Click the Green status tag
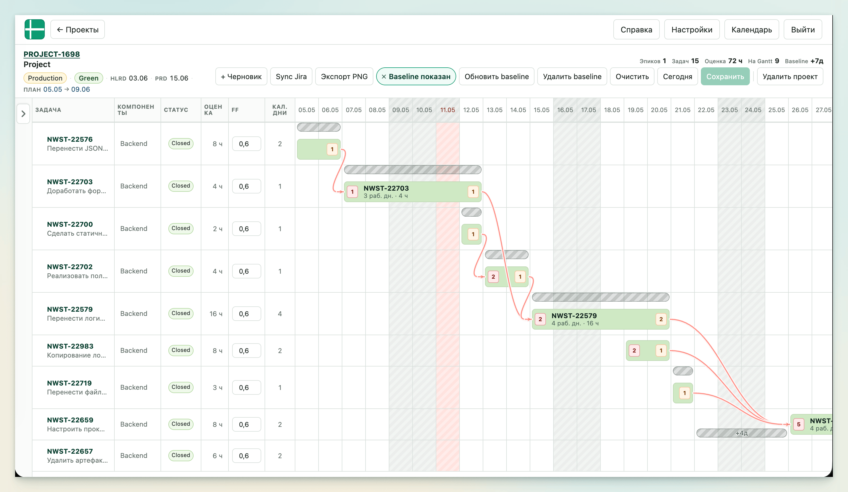Screen dimensions: 848x492 click(88, 78)
